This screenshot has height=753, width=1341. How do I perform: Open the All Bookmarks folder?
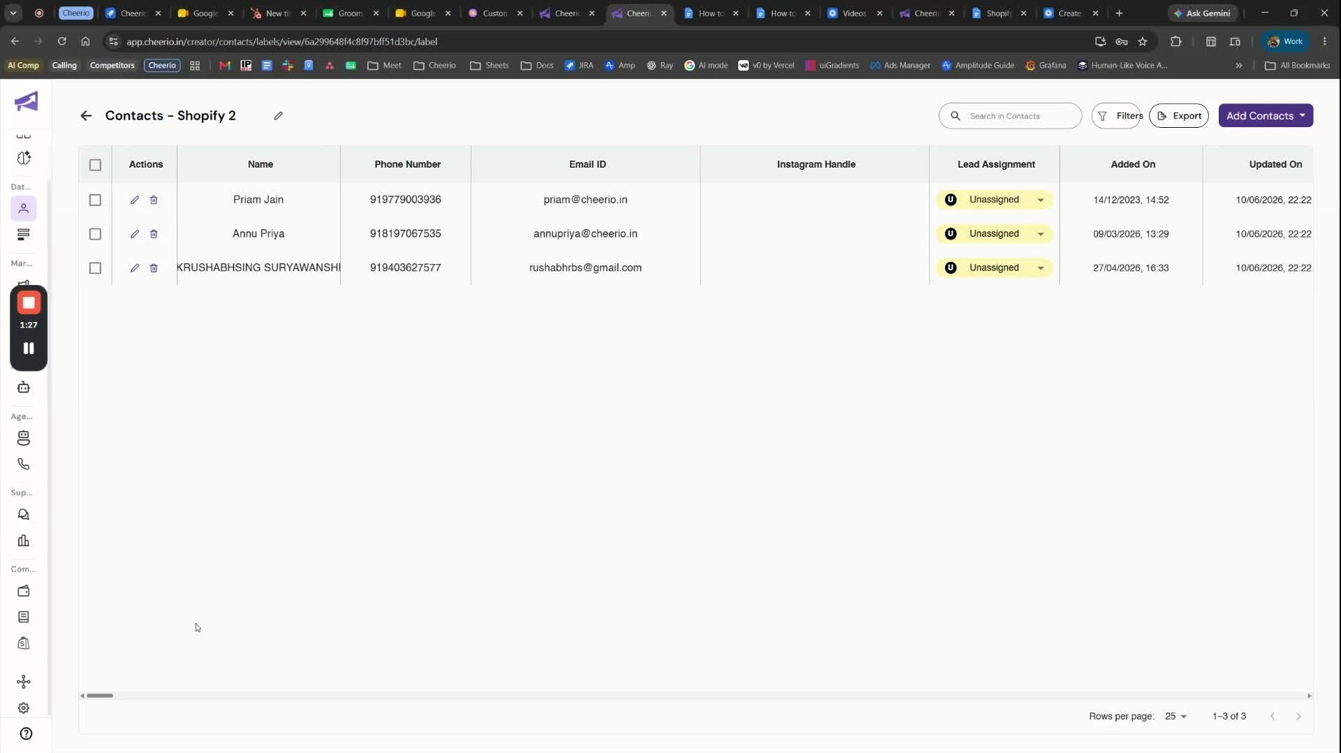[x=1298, y=66]
